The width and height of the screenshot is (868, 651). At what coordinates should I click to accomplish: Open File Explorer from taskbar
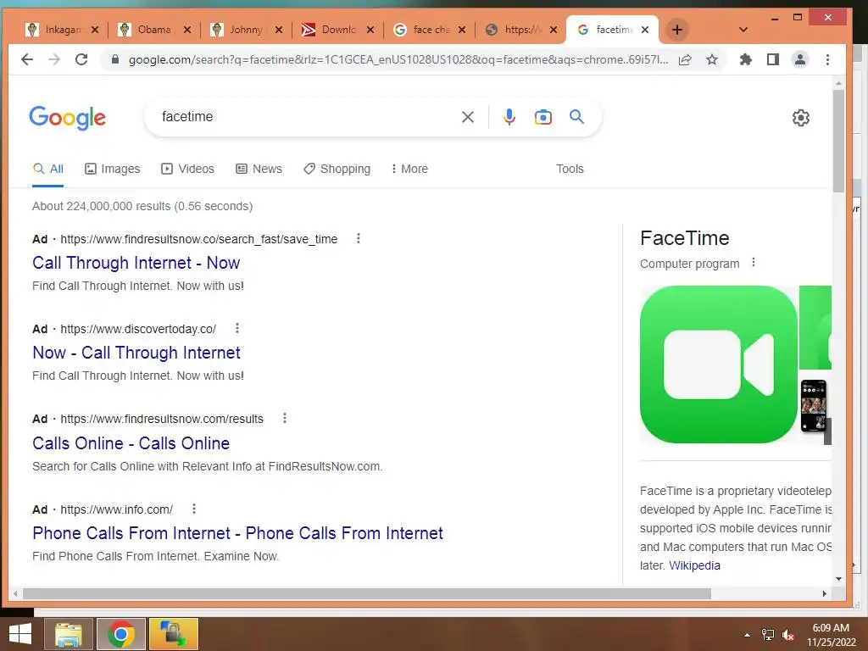pyautogui.click(x=68, y=634)
